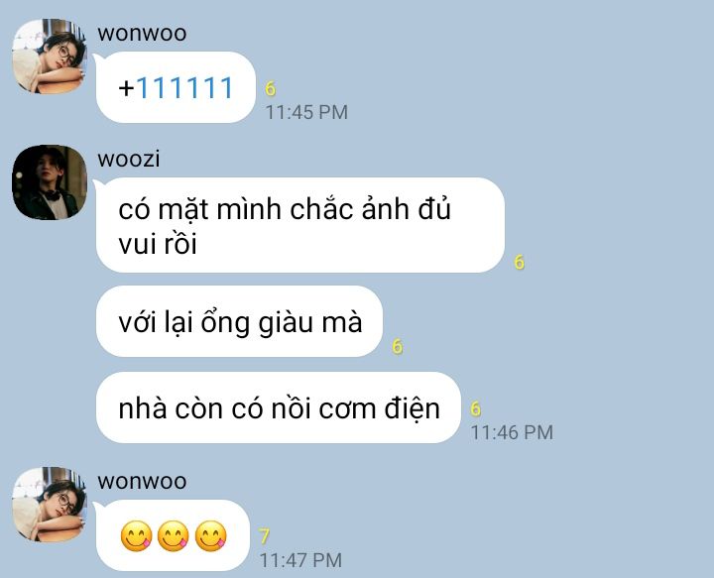
Task: Open wonwoo's avatar above the +111111 message
Action: point(50,57)
